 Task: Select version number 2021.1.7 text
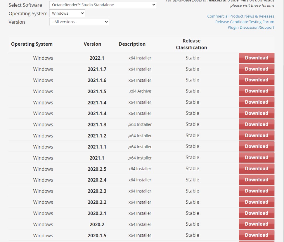click(97, 69)
